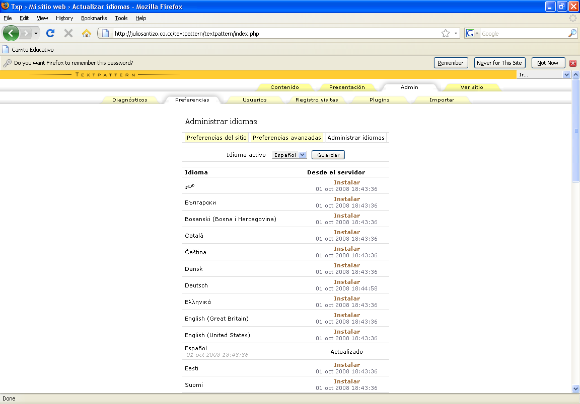Open the Ver sitio tab
This screenshot has height=404, width=580.
(x=472, y=87)
